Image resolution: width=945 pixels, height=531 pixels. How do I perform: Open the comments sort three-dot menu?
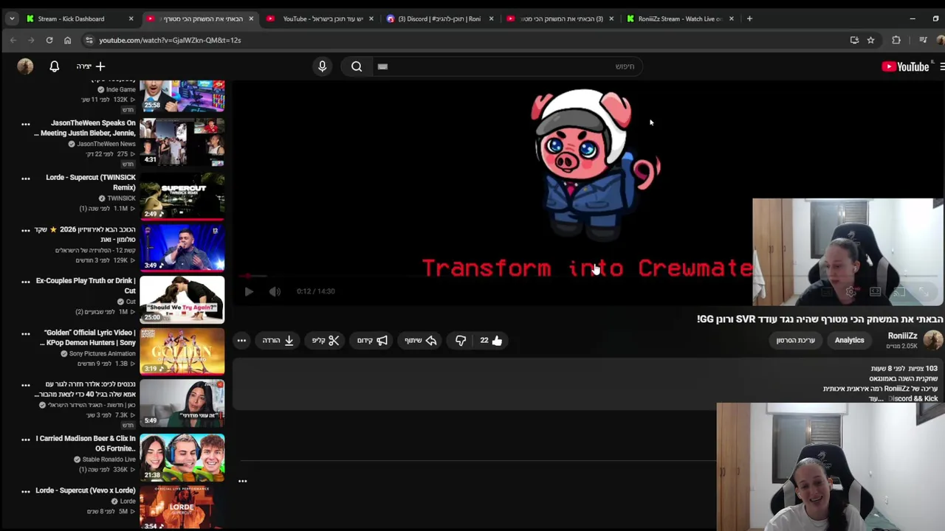click(242, 481)
